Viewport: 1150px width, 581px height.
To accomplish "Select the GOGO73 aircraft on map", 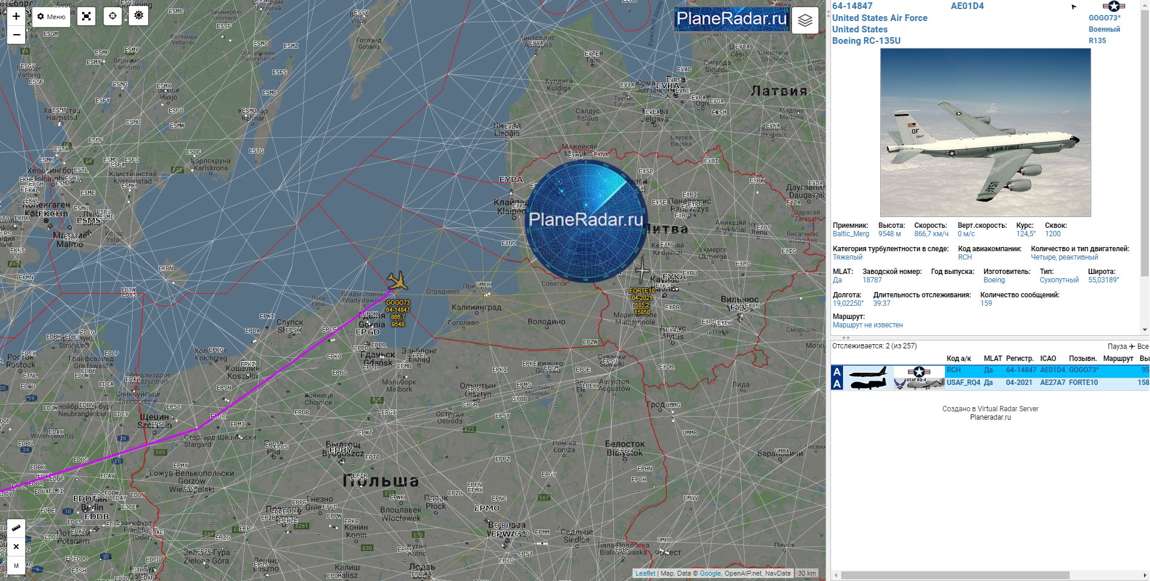I will click(x=396, y=281).
